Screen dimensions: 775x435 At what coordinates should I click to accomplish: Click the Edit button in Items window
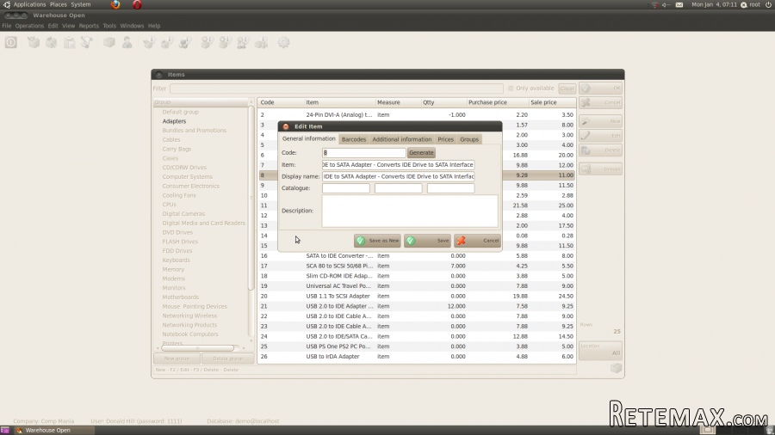click(600, 136)
